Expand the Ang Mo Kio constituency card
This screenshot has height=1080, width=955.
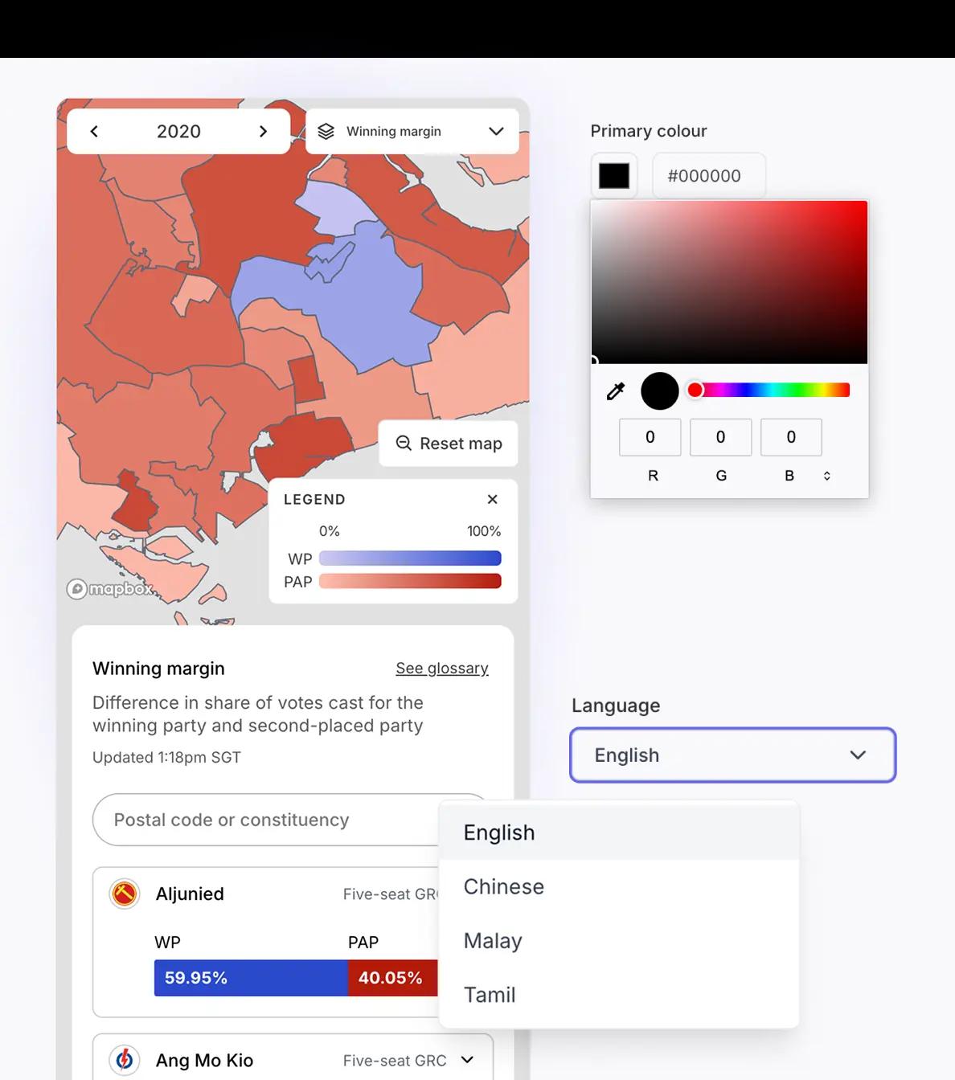coord(467,1060)
